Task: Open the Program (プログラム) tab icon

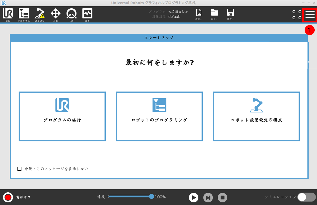Action: point(24,14)
